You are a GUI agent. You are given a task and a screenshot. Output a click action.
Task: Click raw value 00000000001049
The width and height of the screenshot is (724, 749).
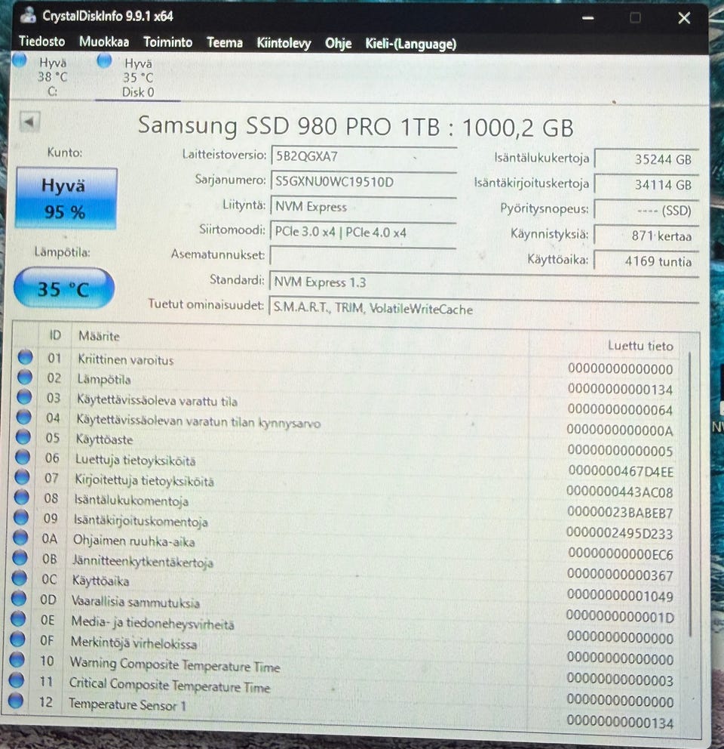click(x=620, y=596)
